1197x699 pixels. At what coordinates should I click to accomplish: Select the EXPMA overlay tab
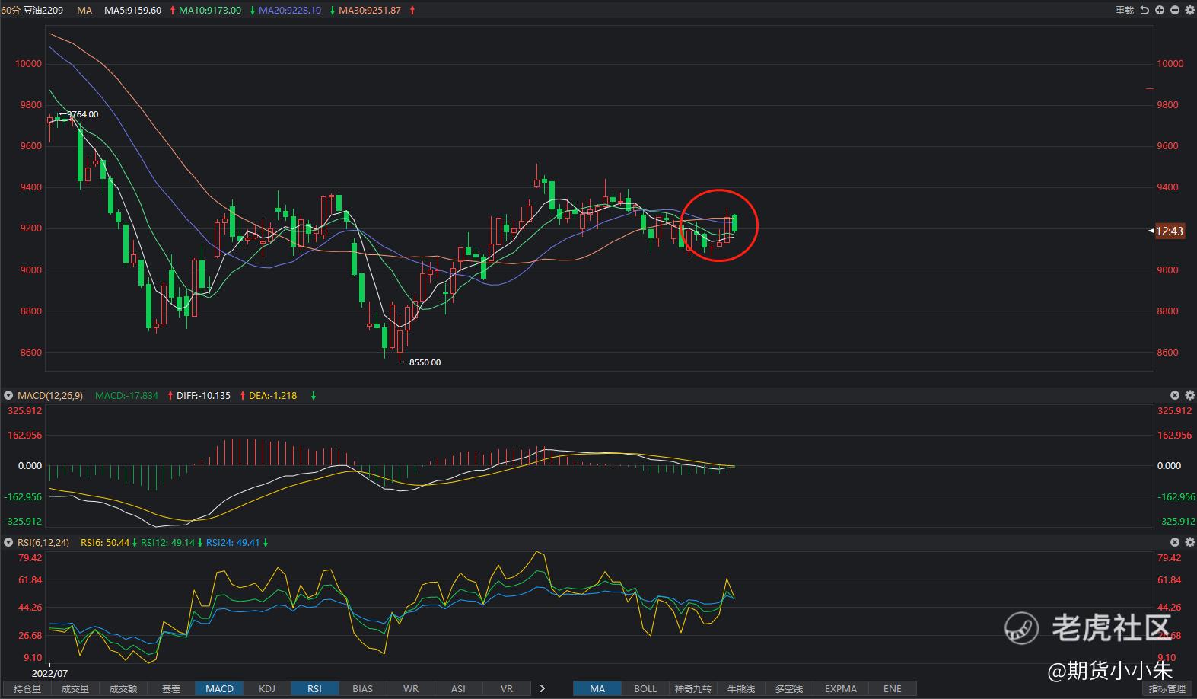[x=841, y=688]
